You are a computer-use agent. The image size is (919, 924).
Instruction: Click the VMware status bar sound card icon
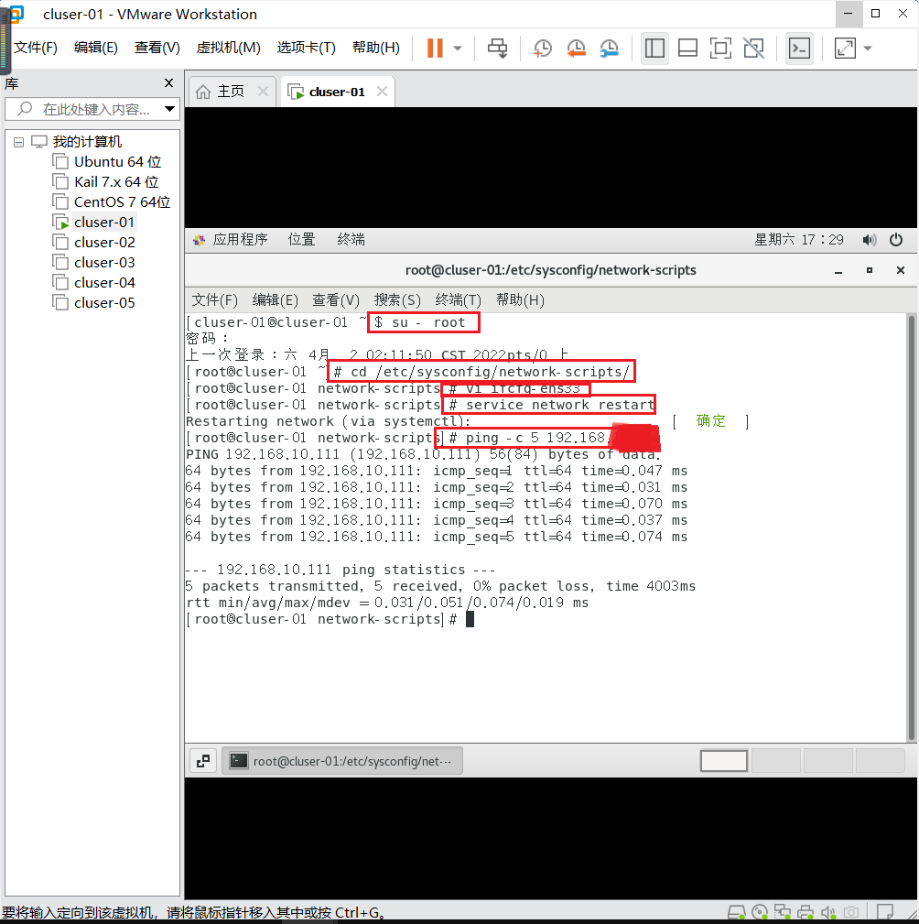coord(828,913)
